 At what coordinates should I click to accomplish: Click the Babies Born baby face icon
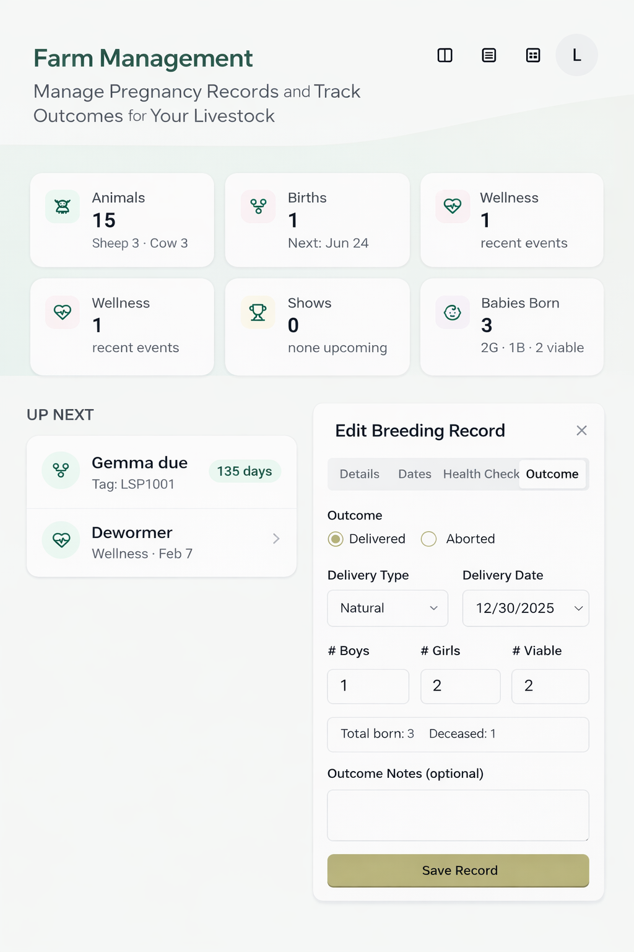click(453, 312)
